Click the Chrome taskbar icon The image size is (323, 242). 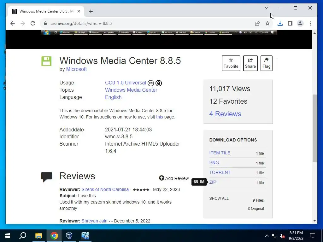(54, 236)
